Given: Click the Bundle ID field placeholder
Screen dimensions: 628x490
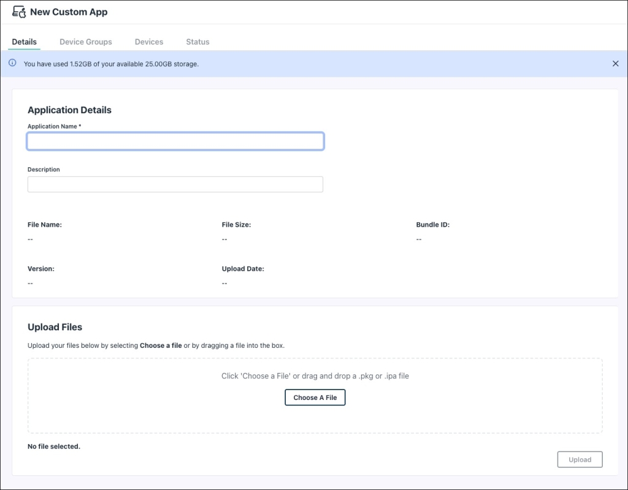Looking at the screenshot, I should [419, 239].
